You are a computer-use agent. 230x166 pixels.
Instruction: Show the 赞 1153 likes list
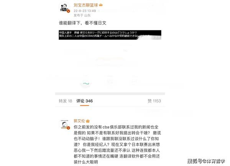tap(154, 101)
